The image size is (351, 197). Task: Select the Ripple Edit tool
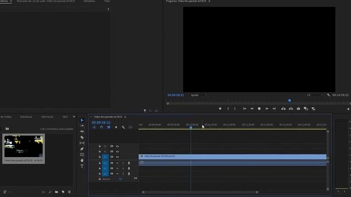click(x=82, y=131)
